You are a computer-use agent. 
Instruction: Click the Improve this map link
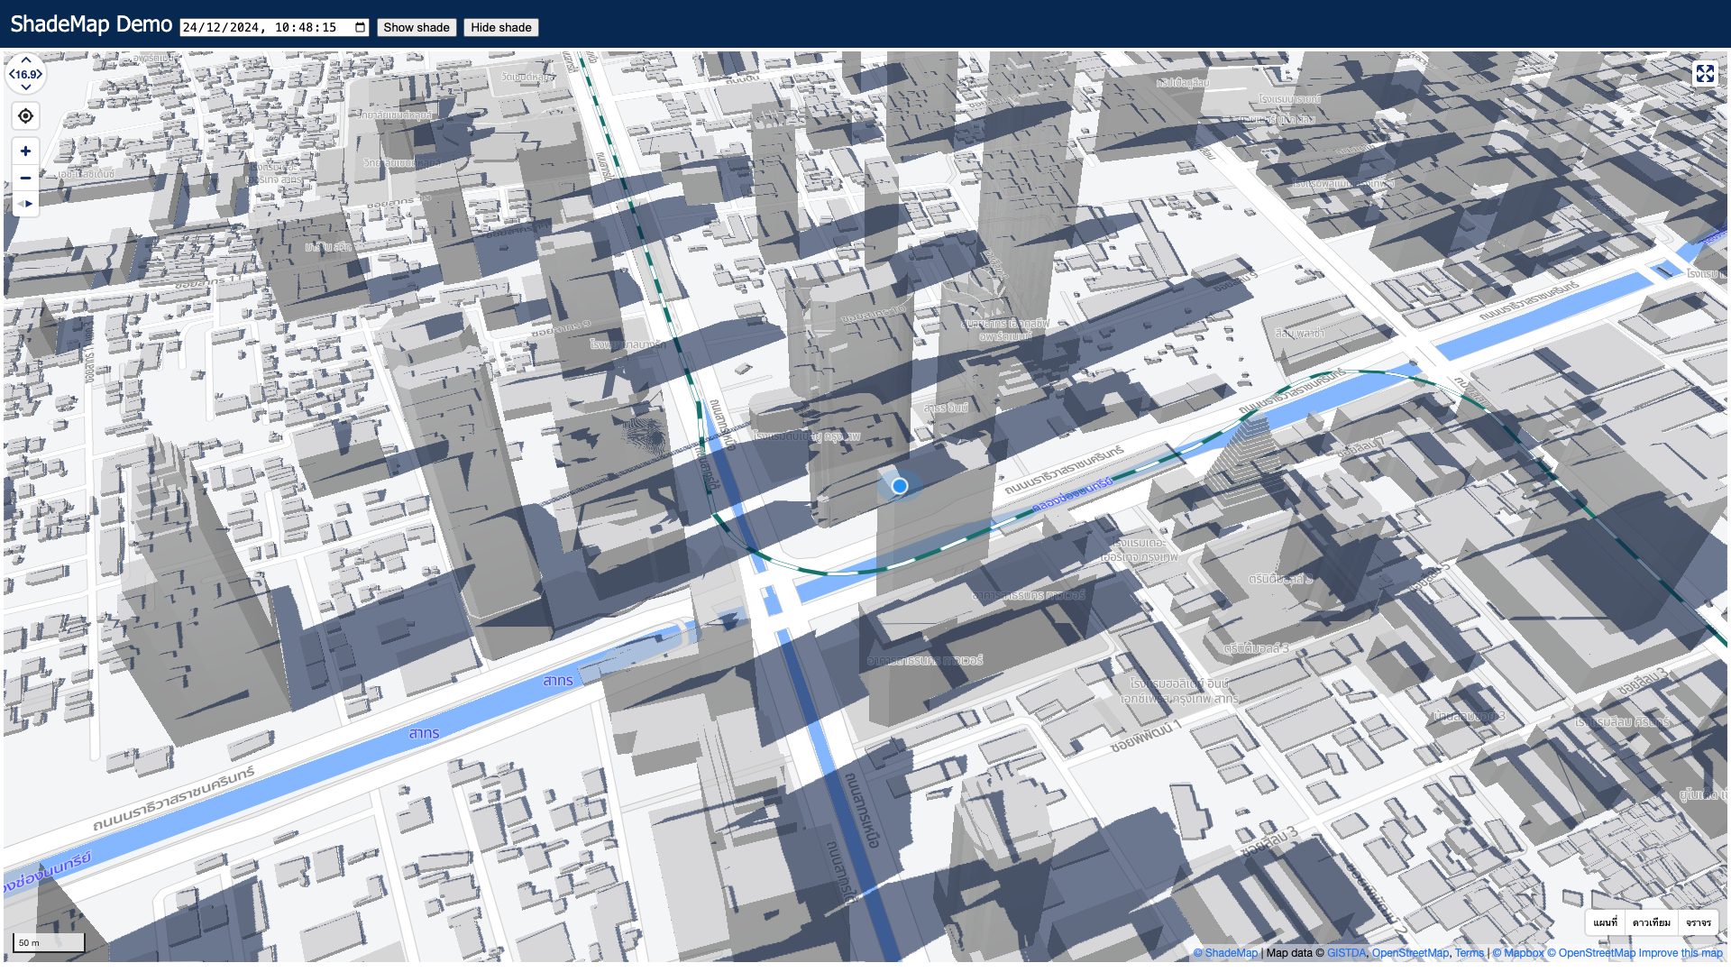click(x=1681, y=953)
